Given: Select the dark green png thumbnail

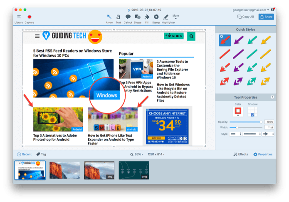Looking at the screenshot, I should coord(134,170).
